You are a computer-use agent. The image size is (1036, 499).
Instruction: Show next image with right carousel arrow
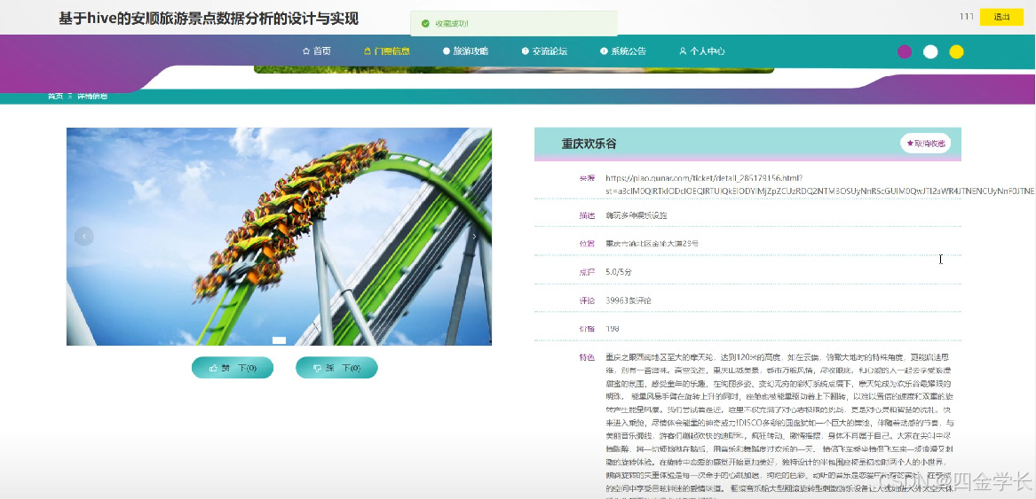(x=474, y=237)
